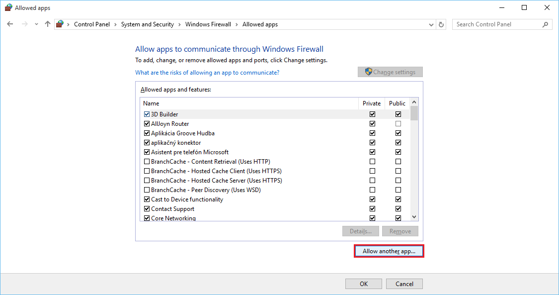
Task: Click the refresh address bar icon
Action: click(x=441, y=24)
